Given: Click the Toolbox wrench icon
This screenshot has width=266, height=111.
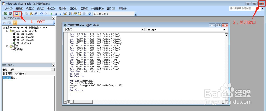Looking at the screenshot, I should [x=84, y=14].
